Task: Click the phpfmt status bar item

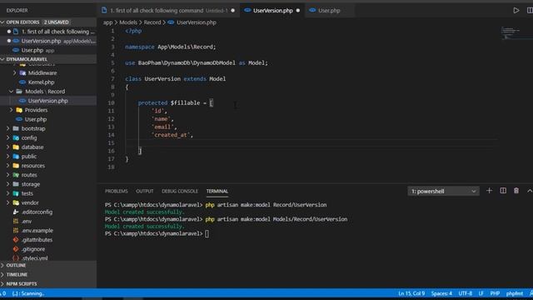Action: pyautogui.click(x=515, y=293)
